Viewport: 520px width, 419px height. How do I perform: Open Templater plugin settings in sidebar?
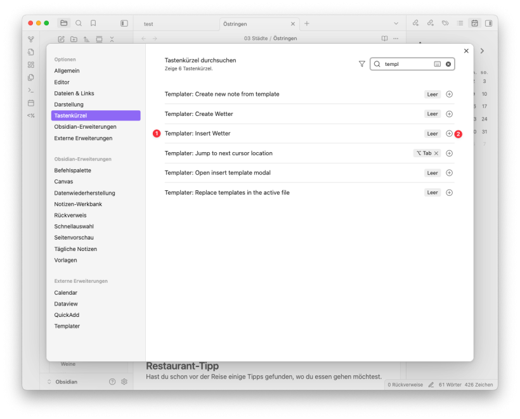[96, 326]
